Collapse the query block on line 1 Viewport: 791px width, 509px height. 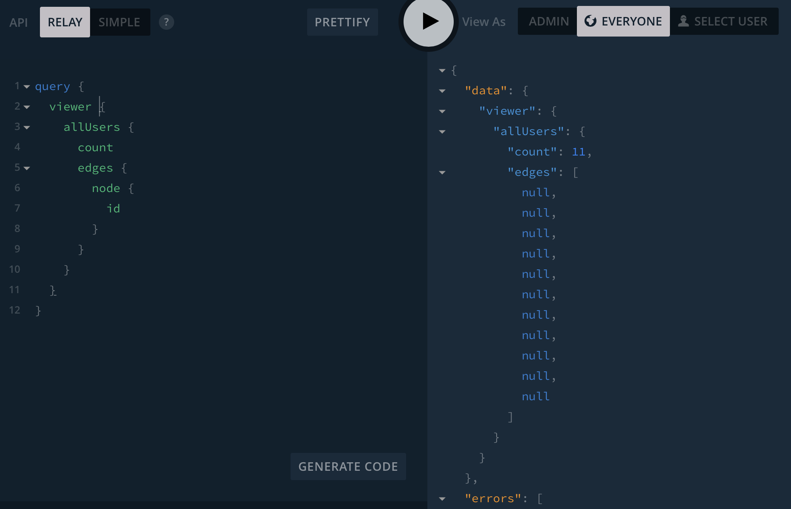pyautogui.click(x=27, y=87)
